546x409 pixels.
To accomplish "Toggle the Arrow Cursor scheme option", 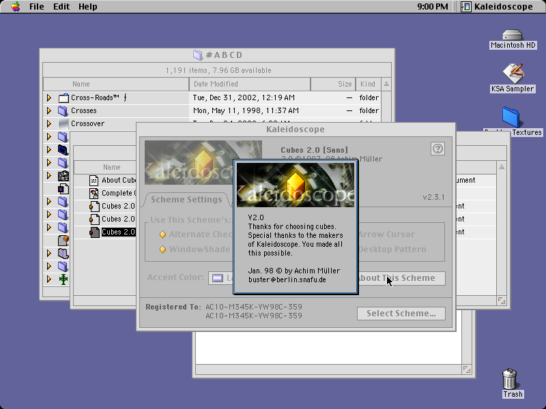I will (386, 234).
